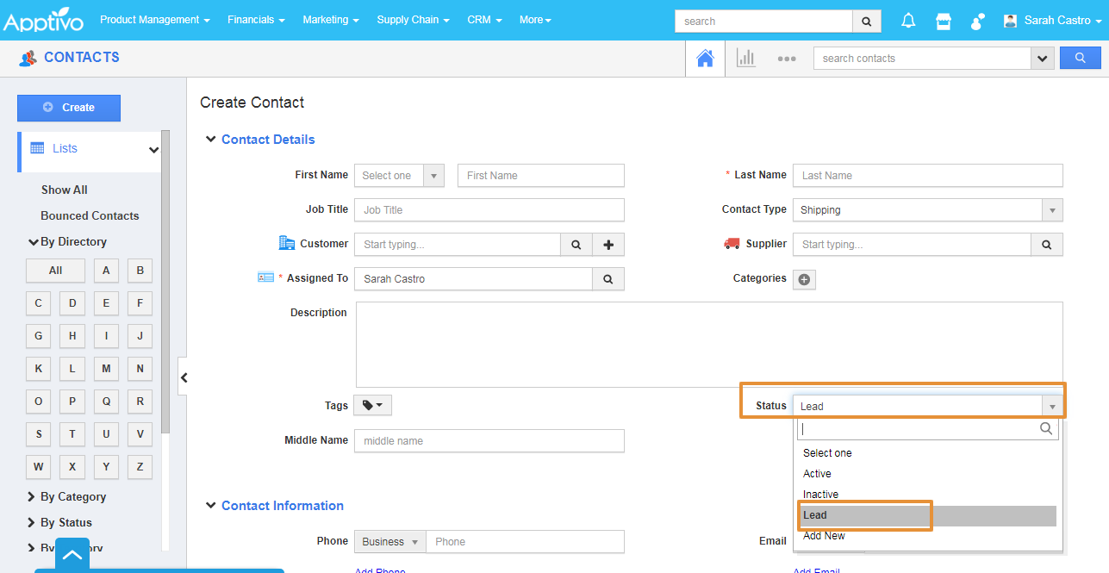Open the Tags dropdown button
The width and height of the screenshot is (1109, 573).
[x=372, y=405]
